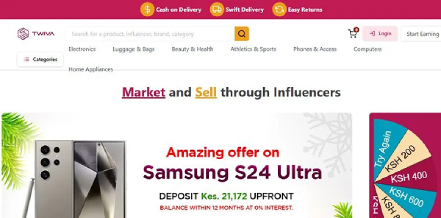
Task: Click the orange search magnifier button
Action: [x=242, y=34]
